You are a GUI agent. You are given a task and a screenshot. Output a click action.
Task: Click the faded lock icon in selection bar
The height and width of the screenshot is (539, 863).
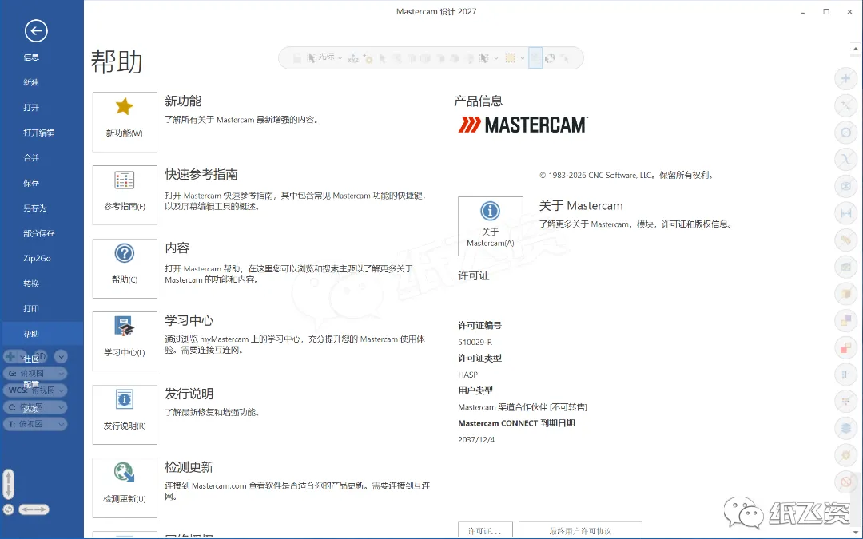296,57
